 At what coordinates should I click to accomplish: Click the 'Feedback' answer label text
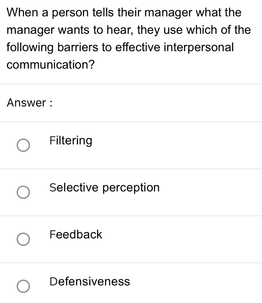coord(76,234)
